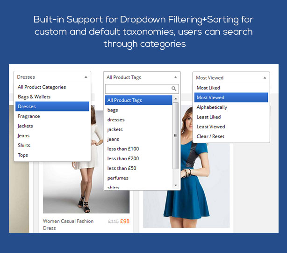This screenshot has height=253, width=287.
Task: Click the £98 sale price
Action: pyautogui.click(x=124, y=221)
